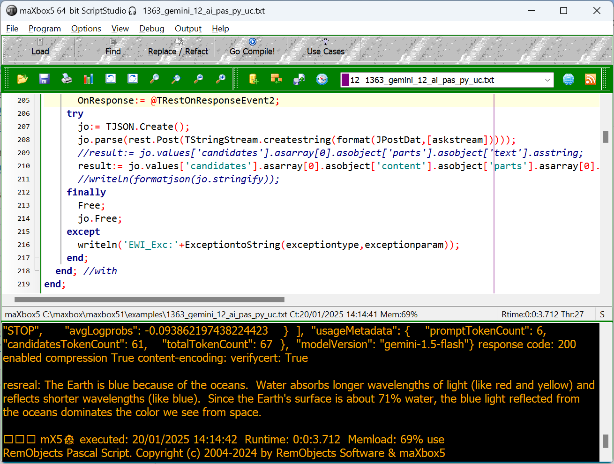Click the orange boxes icon
Viewport: 614px width, 464px height.
[x=276, y=79]
